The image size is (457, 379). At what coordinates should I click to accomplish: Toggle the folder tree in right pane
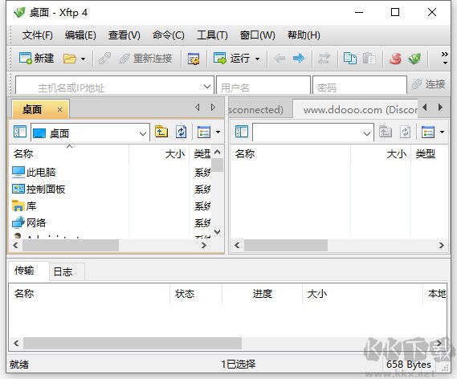(x=242, y=132)
